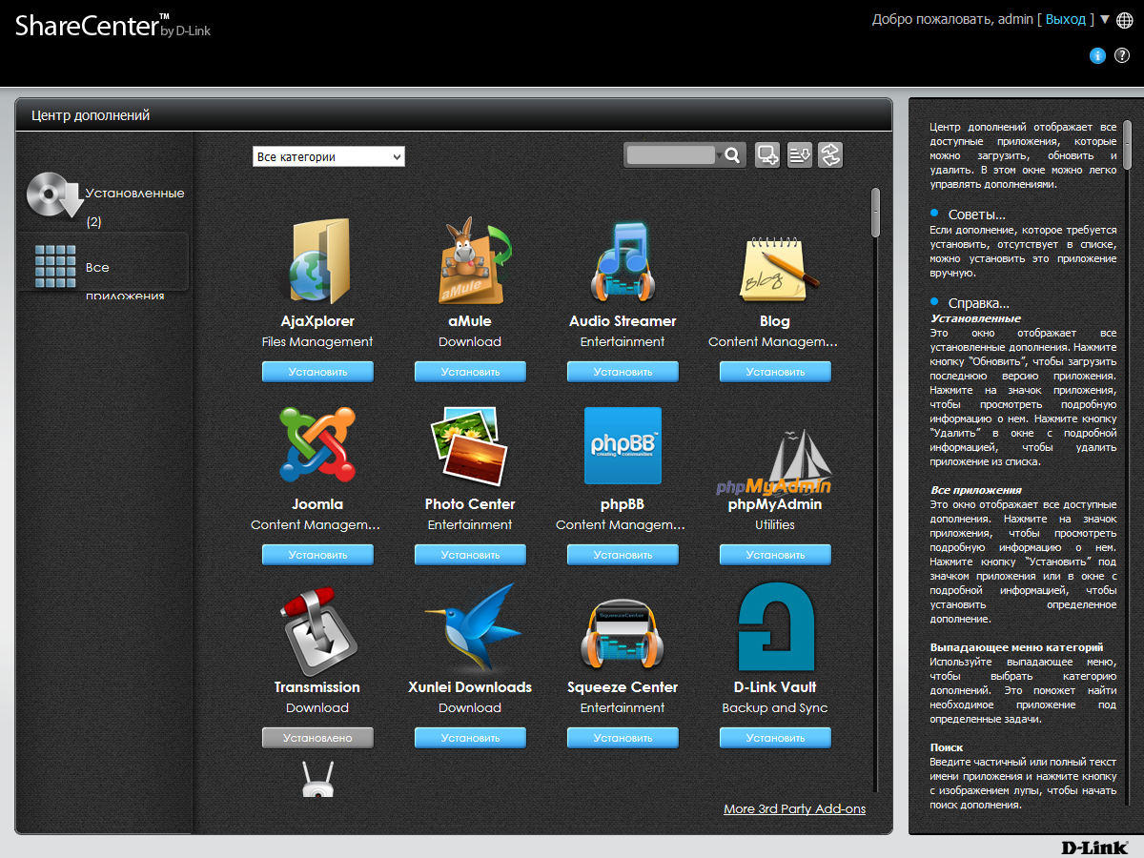Open the More 3rd Party Add-ons link
This screenshot has height=858, width=1144.
click(795, 808)
